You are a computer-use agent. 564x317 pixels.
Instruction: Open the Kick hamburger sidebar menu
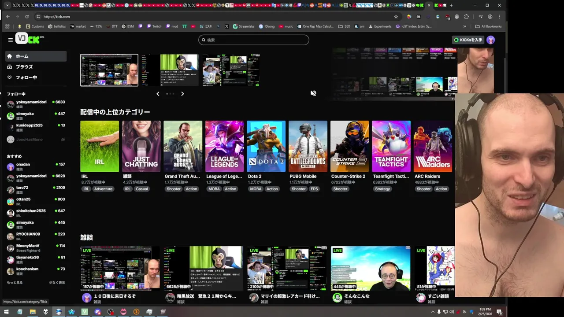10,40
